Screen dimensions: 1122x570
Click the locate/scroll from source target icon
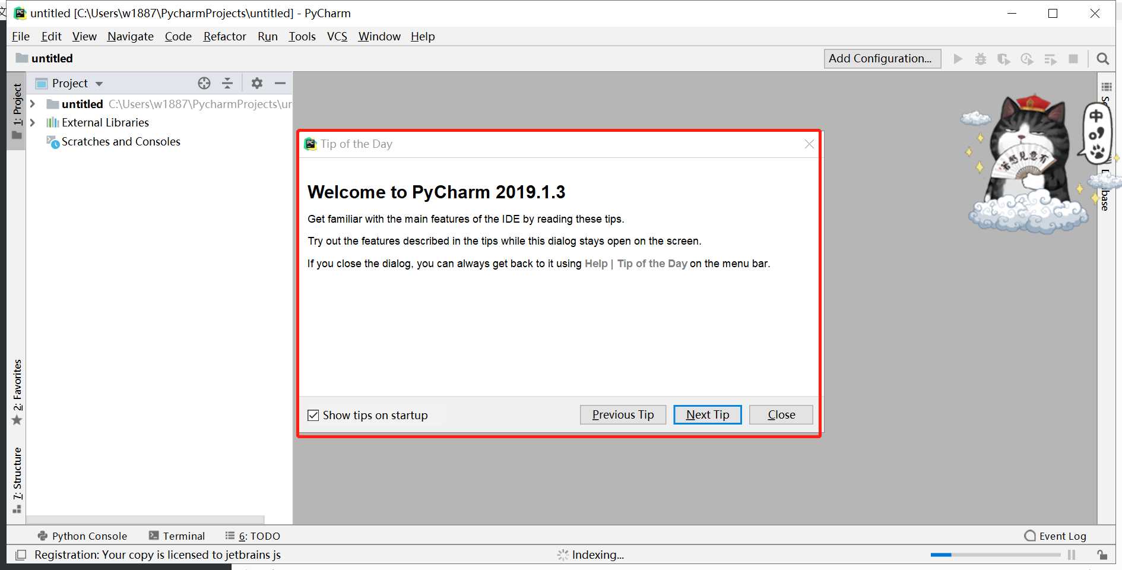204,83
